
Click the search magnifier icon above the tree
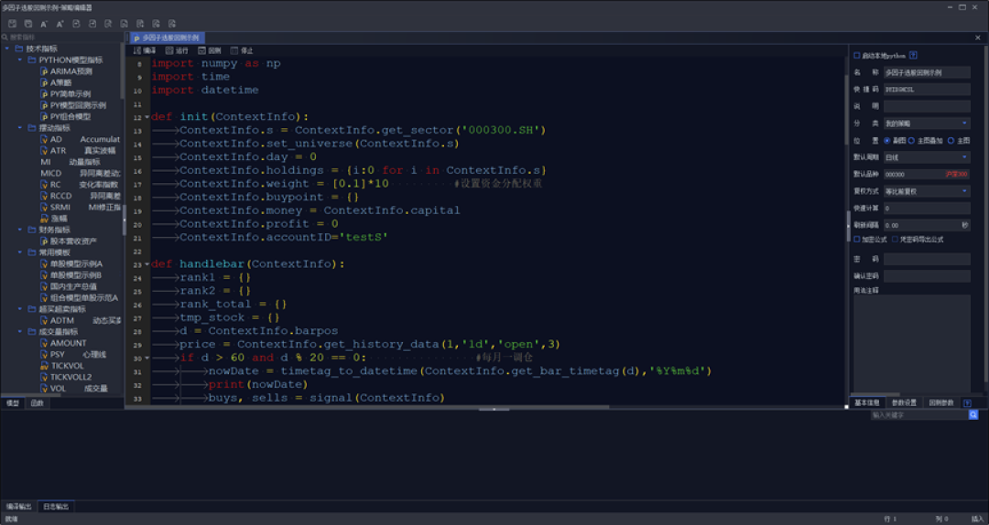[5, 37]
